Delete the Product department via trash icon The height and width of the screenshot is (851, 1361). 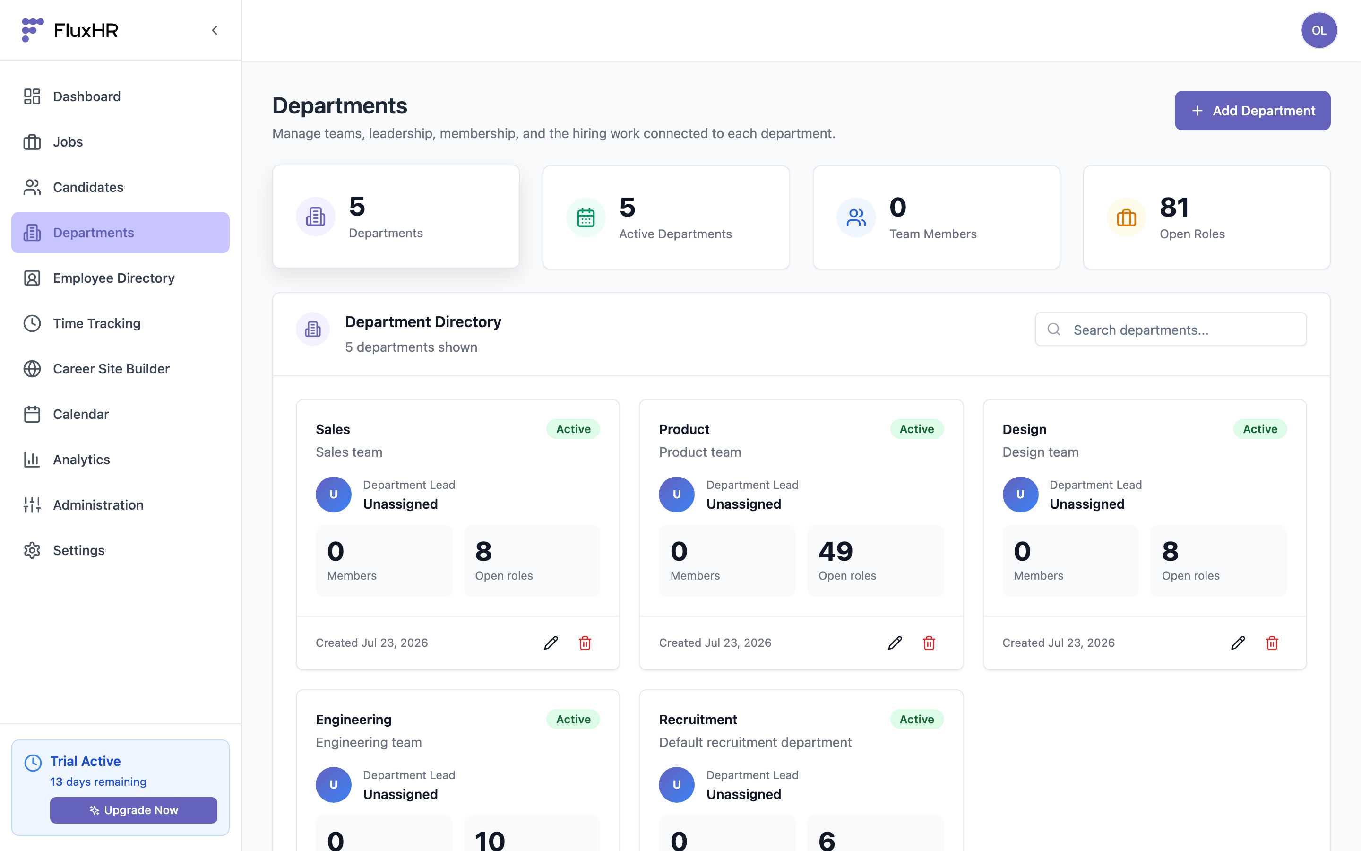[x=929, y=643]
